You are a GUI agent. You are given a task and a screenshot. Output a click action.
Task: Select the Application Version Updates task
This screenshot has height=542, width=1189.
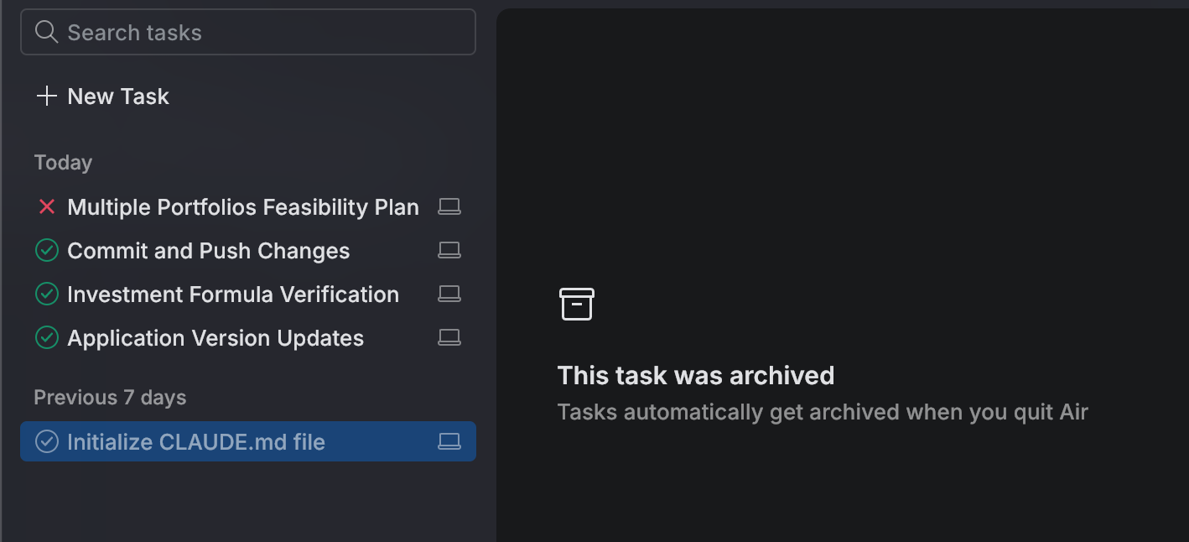point(215,337)
